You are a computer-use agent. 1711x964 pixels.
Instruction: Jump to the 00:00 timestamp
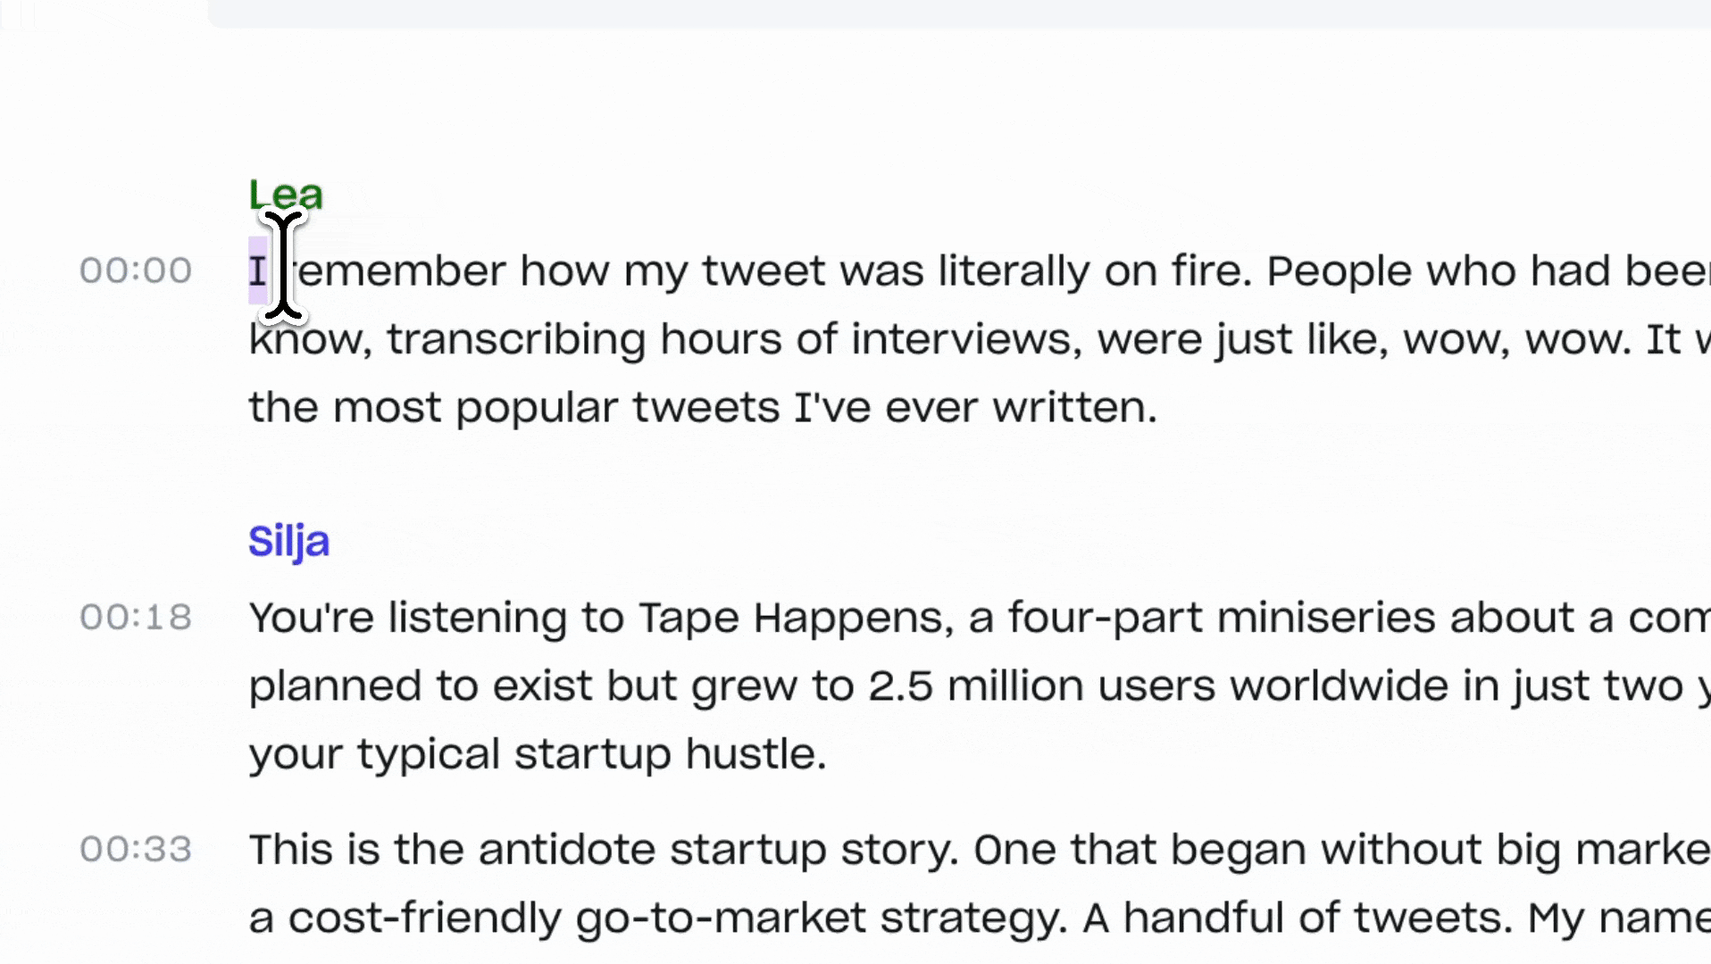(x=136, y=270)
